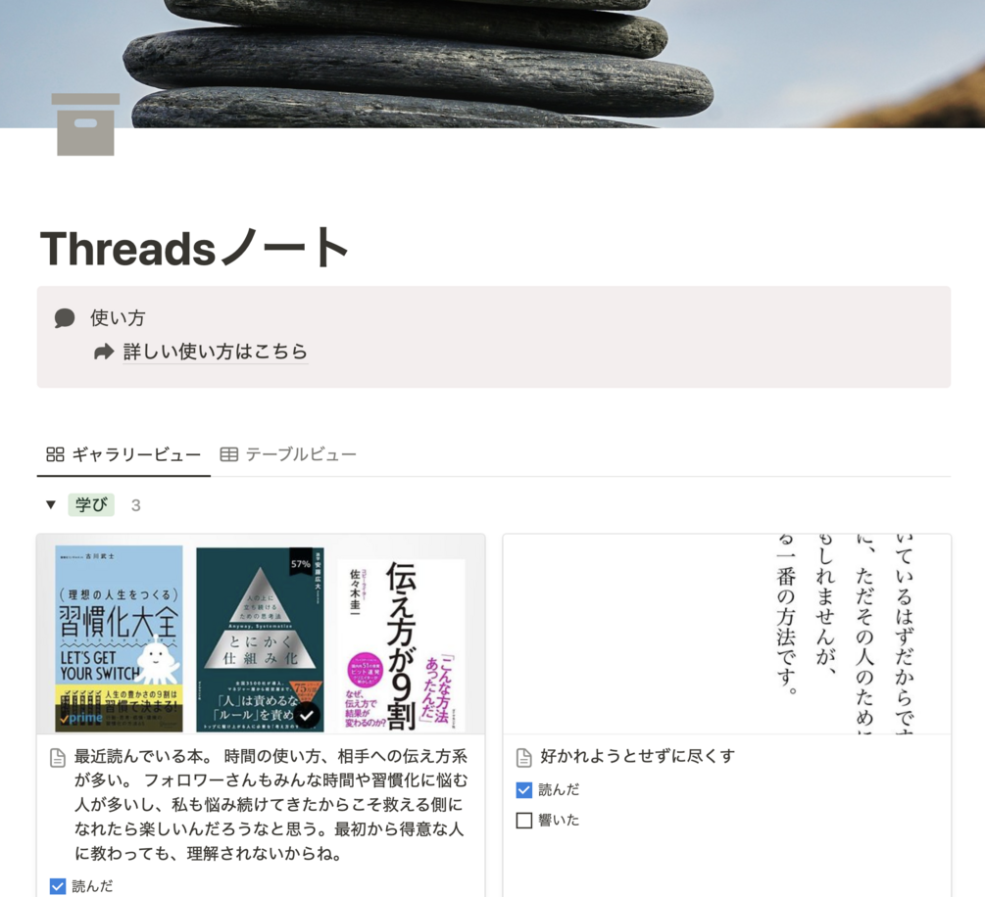Open the 詳しい使い方はこちら link
Image resolution: width=985 pixels, height=897 pixels.
click(x=216, y=352)
